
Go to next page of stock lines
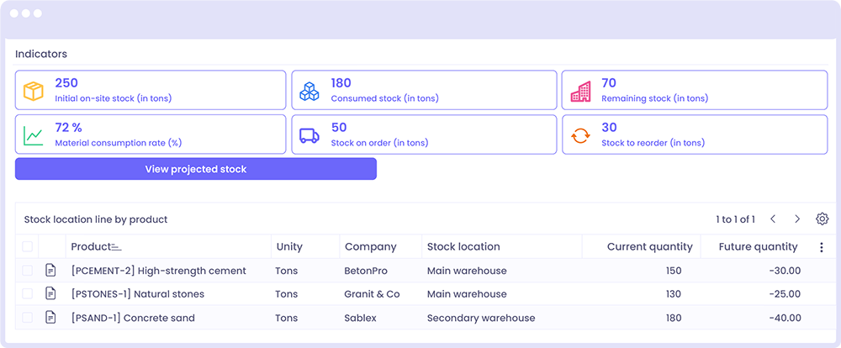click(797, 219)
